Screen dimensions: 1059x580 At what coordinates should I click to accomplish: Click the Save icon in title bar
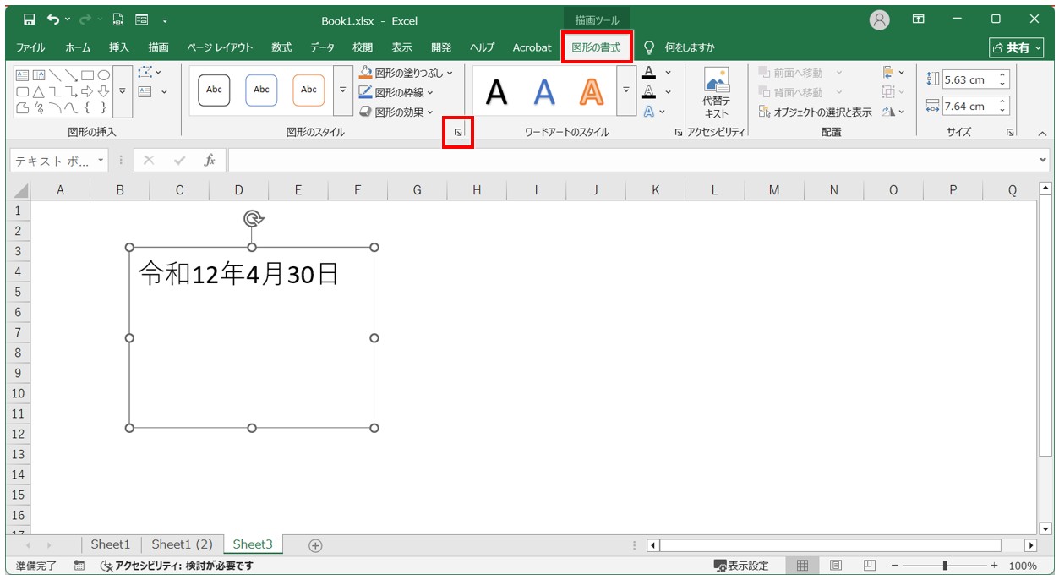[x=29, y=19]
